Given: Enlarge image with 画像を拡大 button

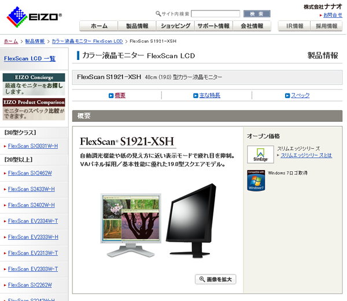Looking at the screenshot, I should (216, 279).
